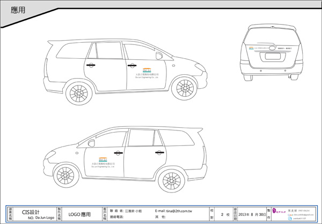
Task: Click the rear wheel of the top car
Action: (79, 94)
